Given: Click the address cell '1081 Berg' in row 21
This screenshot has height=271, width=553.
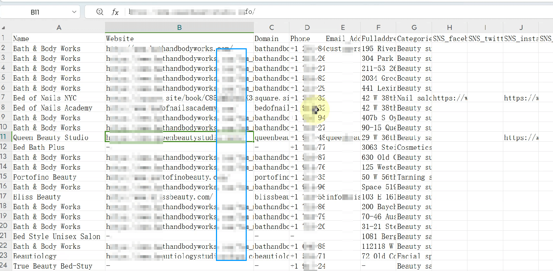Looking at the screenshot, I should coord(378,237).
